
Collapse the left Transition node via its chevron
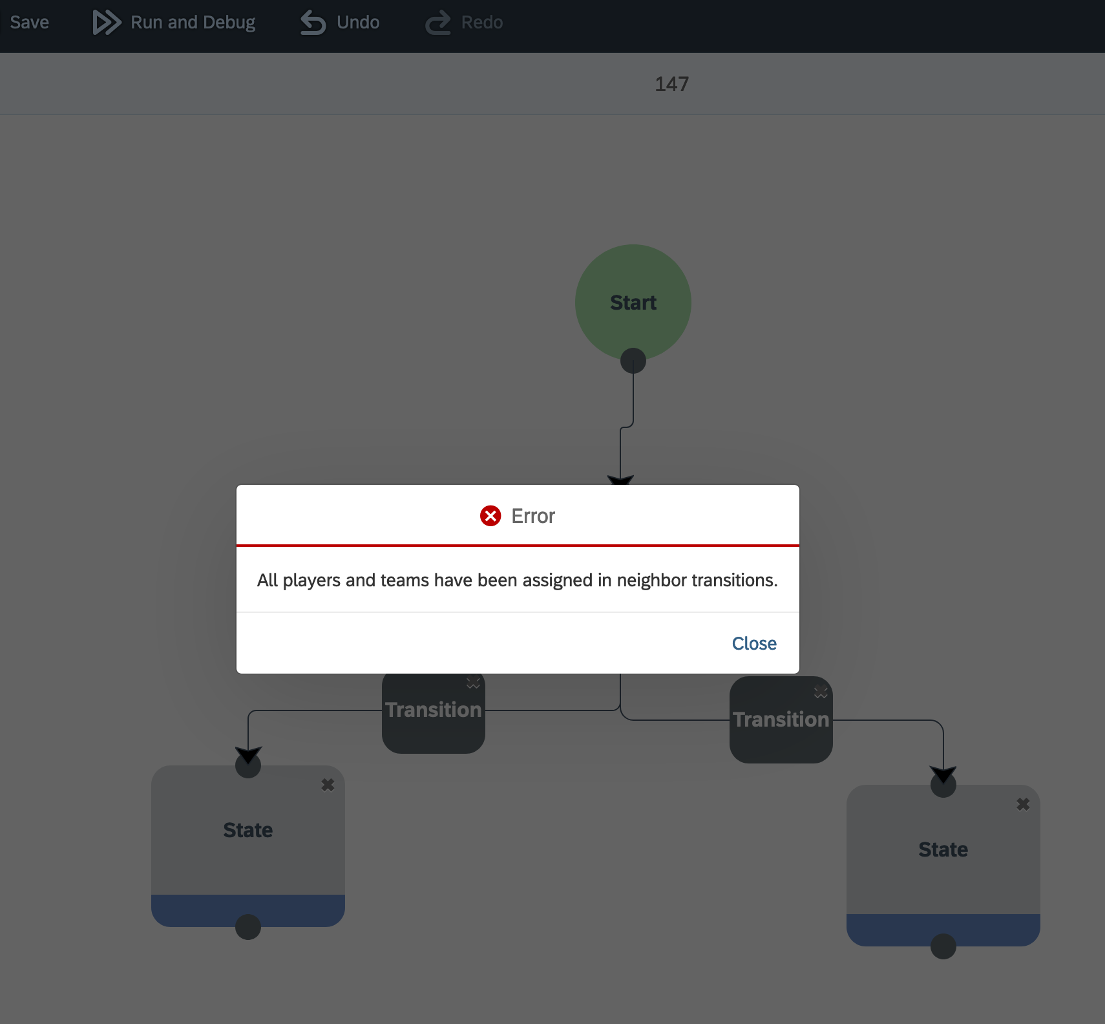[473, 683]
